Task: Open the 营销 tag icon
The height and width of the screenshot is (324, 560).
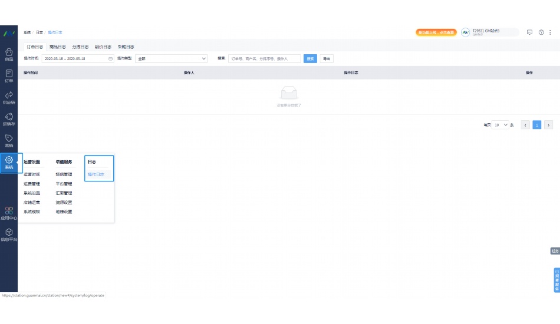Action: 9,140
